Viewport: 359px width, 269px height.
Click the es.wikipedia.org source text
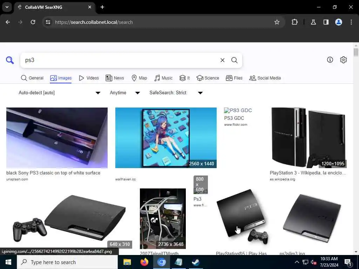tap(282, 179)
